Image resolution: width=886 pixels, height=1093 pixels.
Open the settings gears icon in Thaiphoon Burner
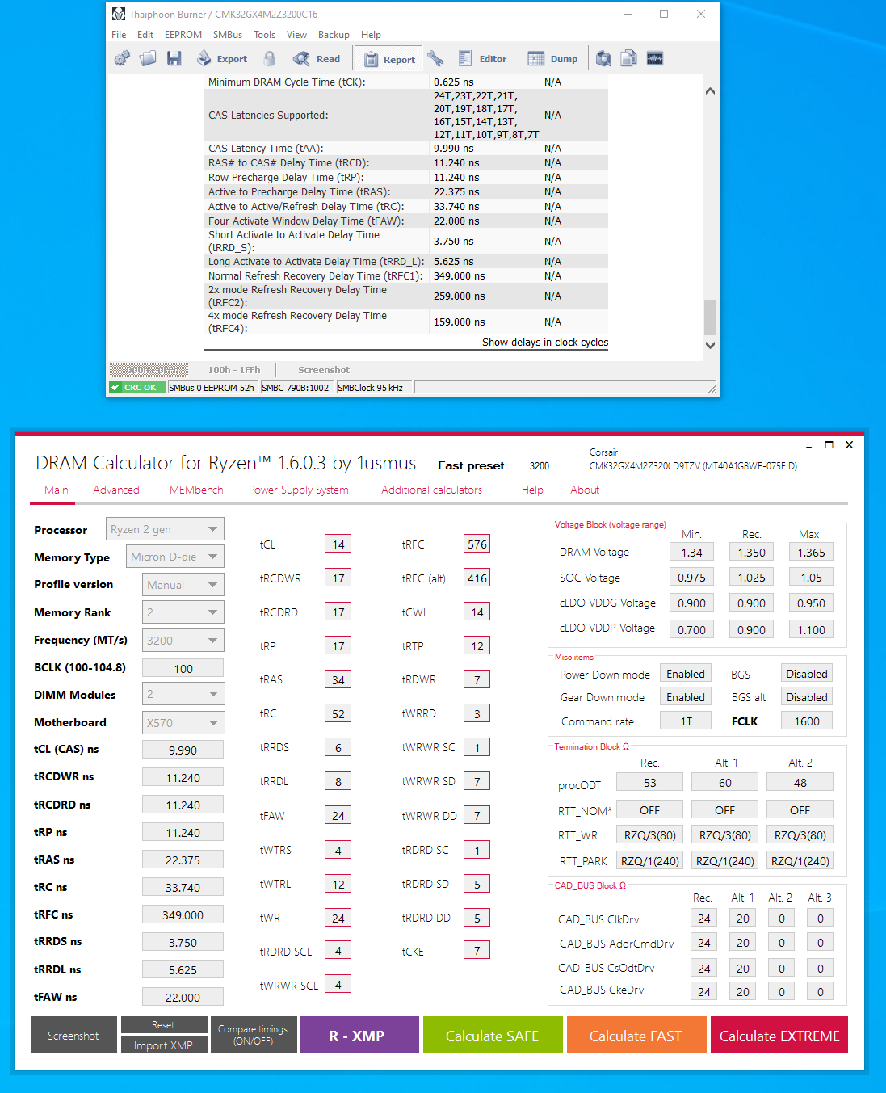point(122,58)
